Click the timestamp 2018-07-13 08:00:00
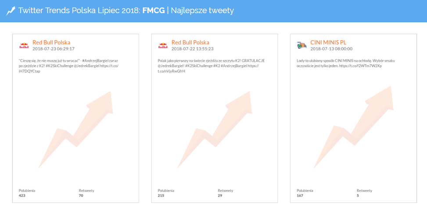 point(331,49)
